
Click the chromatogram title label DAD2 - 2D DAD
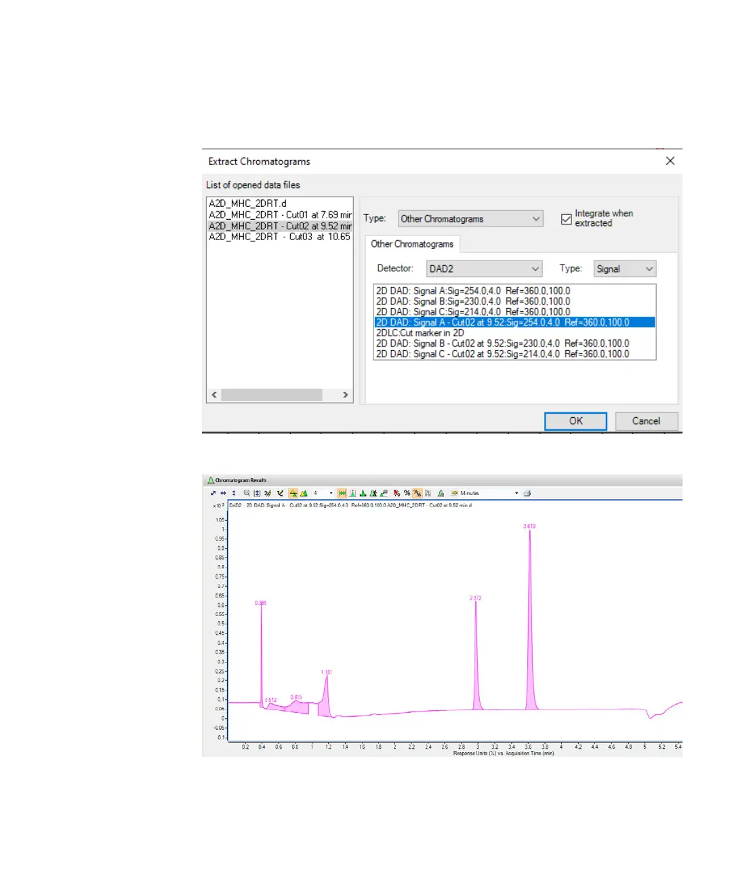[x=350, y=505]
